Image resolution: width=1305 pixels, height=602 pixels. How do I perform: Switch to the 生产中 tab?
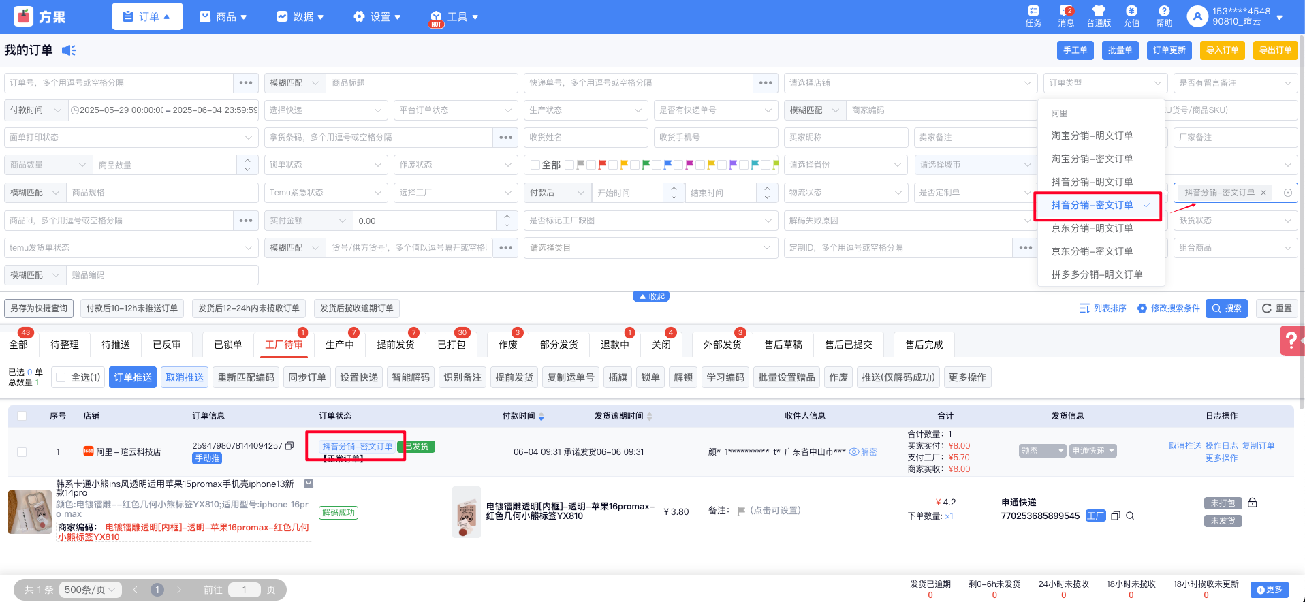[x=339, y=345]
